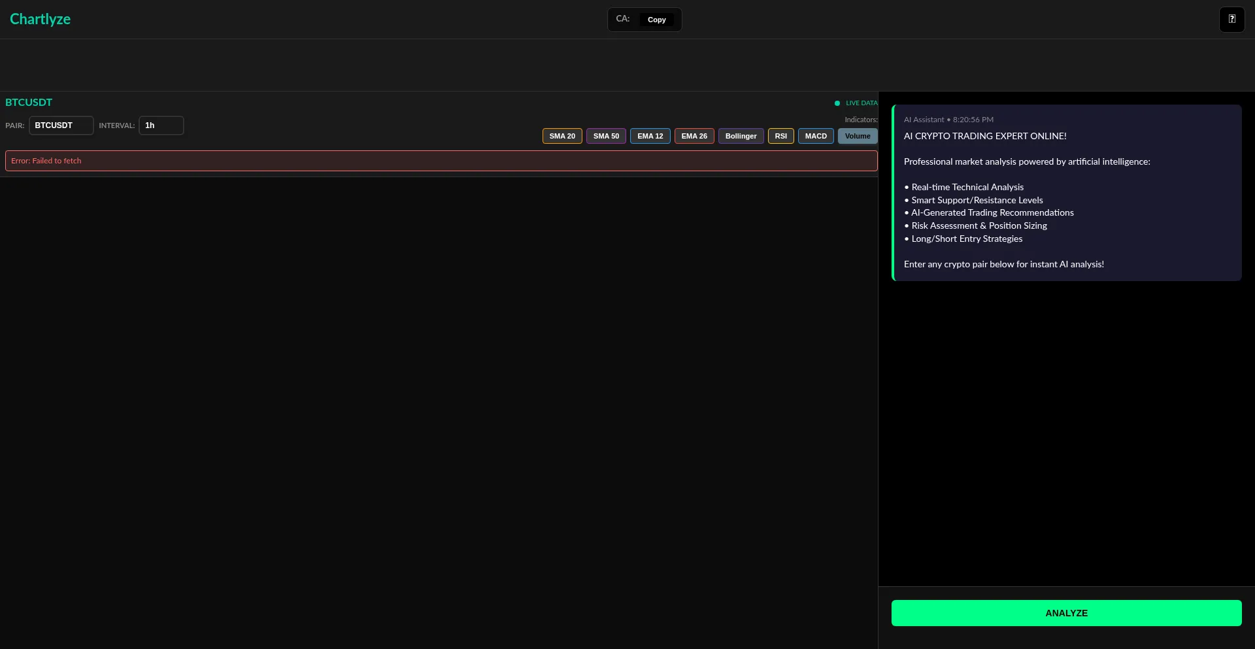
Task: Click the BTCUSDT chart heading
Action: pos(29,103)
